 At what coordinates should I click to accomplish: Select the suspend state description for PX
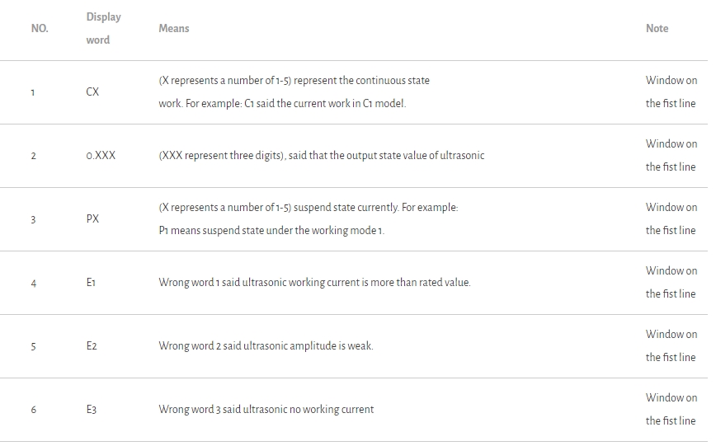[308, 219]
